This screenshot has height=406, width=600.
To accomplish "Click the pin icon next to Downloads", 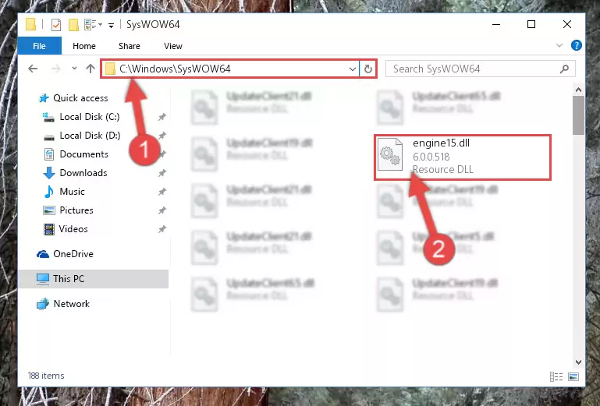I will pyautogui.click(x=162, y=173).
